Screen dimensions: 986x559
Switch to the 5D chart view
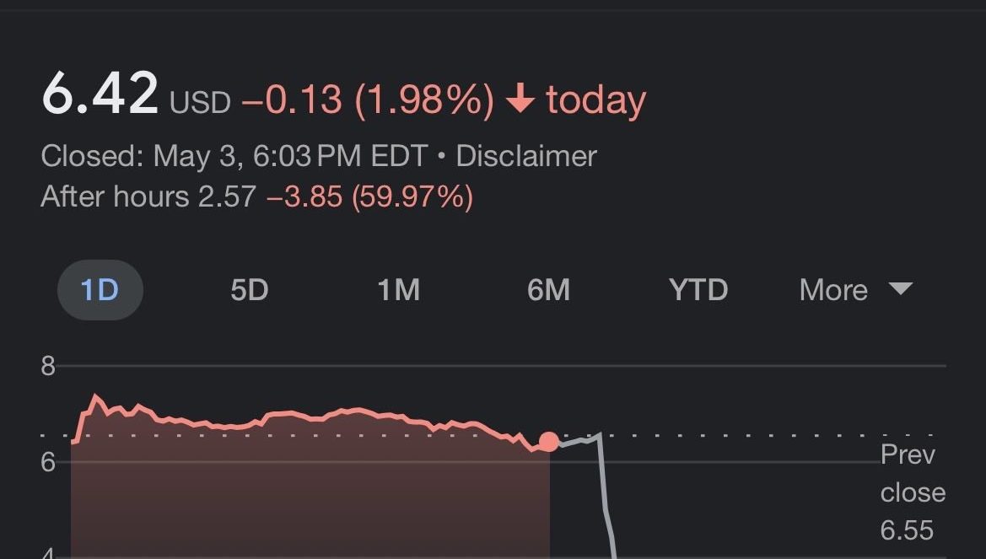coord(249,290)
